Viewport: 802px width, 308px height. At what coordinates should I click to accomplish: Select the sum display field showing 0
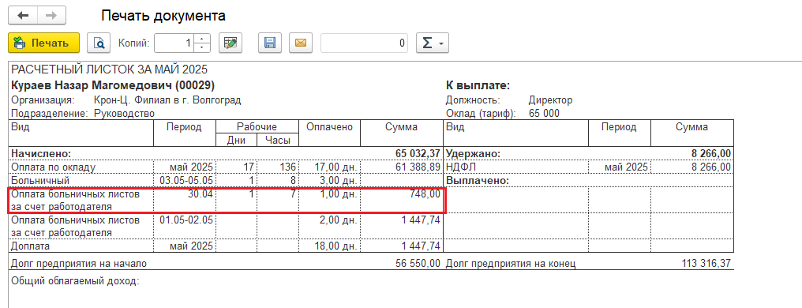click(x=364, y=43)
